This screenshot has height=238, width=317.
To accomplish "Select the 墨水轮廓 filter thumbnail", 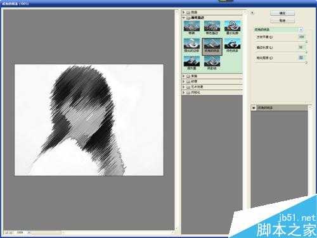I will click(232, 27).
